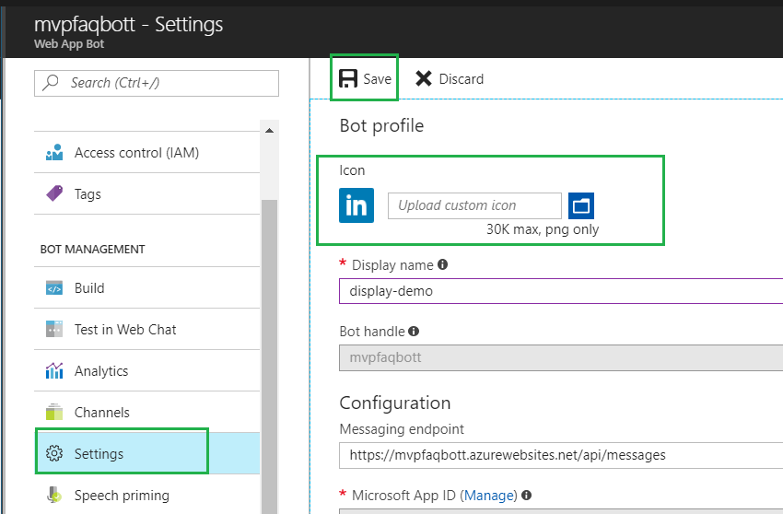Click the sidebar Search box
The image size is (783, 514).
pos(157,83)
